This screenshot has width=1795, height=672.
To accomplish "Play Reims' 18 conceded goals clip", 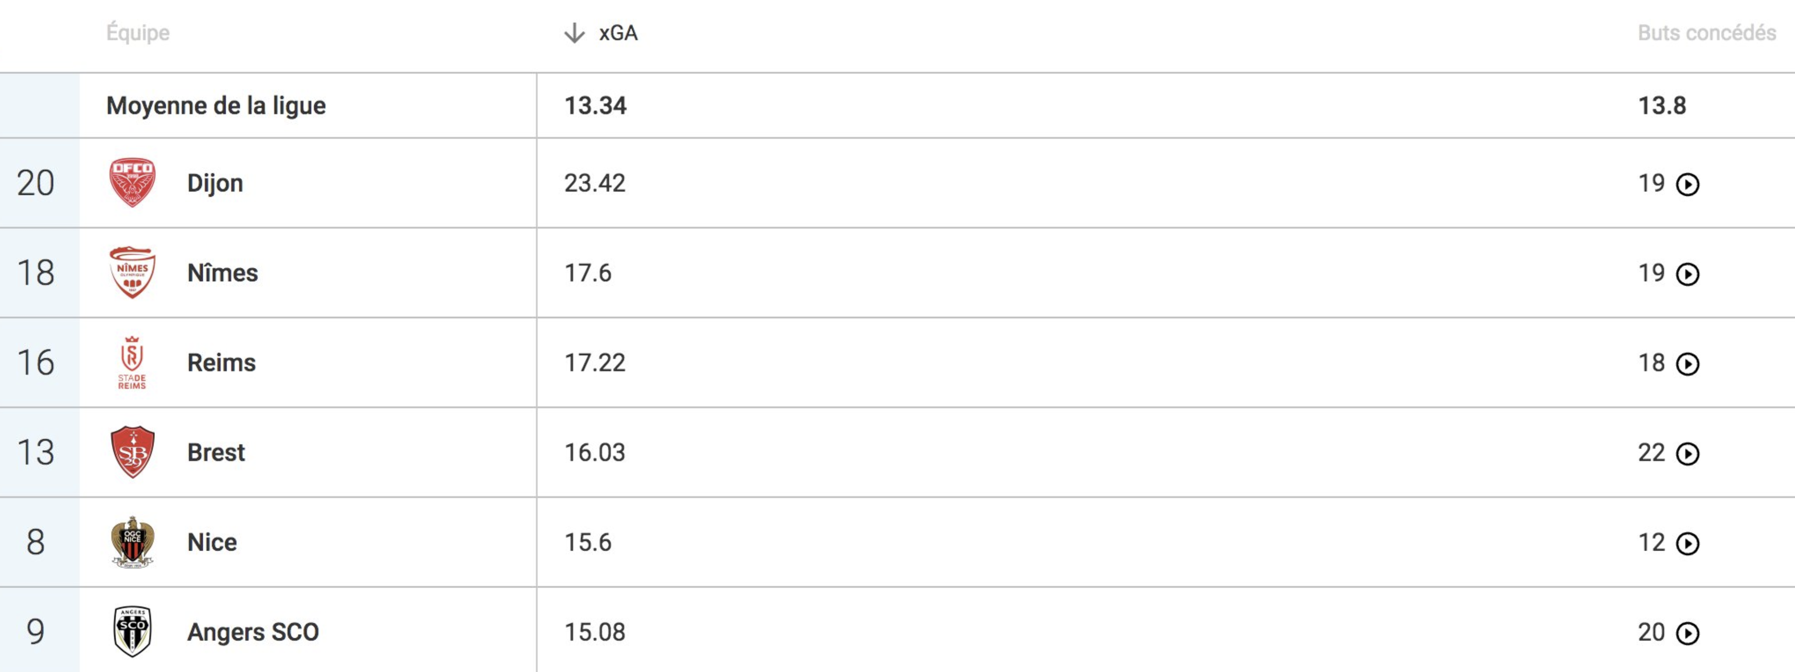I will [1687, 364].
